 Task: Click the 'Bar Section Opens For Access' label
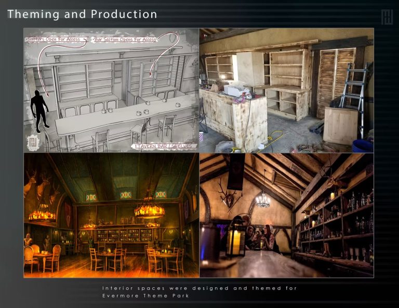pos(123,39)
